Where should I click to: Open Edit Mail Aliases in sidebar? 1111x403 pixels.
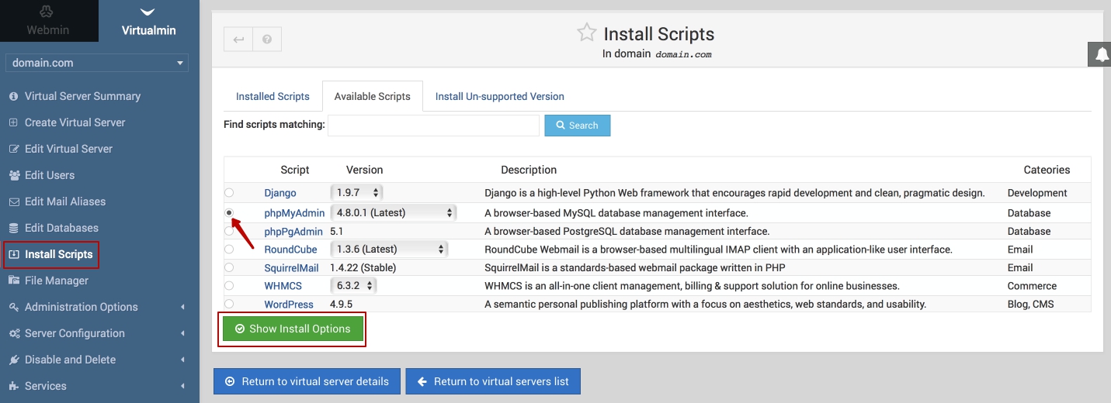[65, 201]
